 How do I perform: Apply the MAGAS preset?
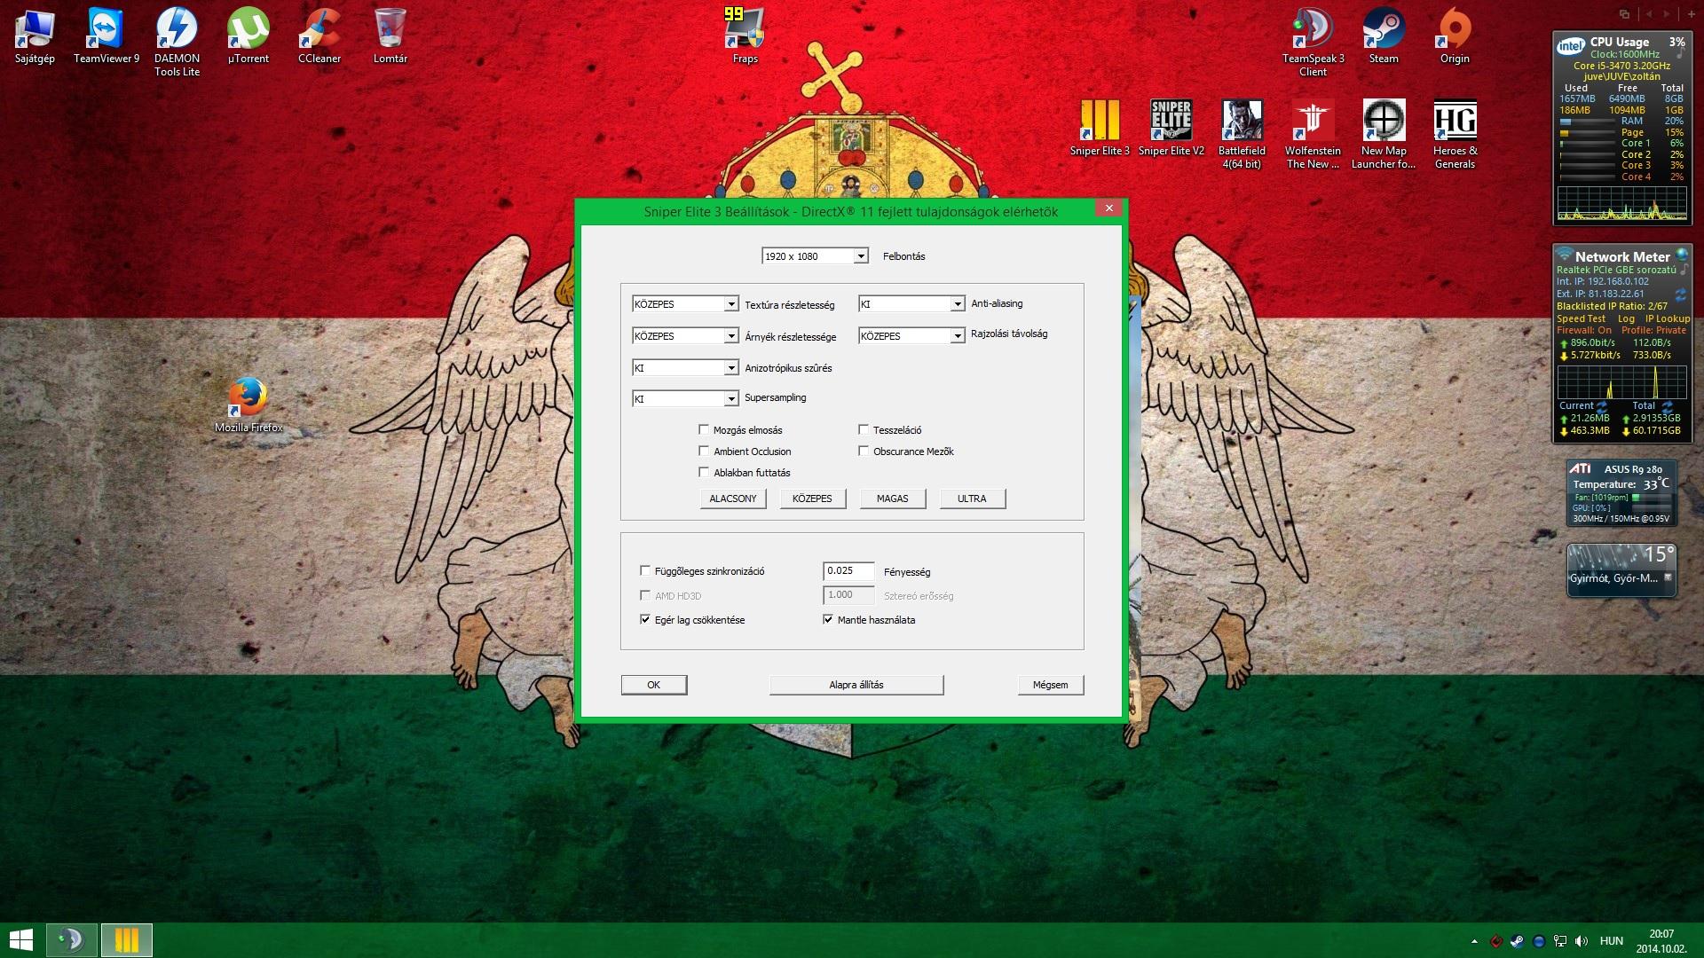click(892, 499)
